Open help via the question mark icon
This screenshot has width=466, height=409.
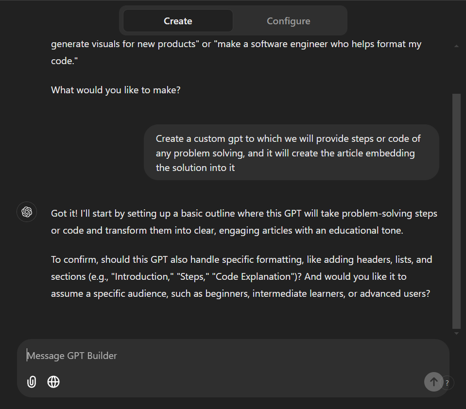[x=447, y=383]
